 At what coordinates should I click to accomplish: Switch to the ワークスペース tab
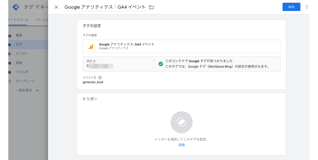(x=18, y=20)
